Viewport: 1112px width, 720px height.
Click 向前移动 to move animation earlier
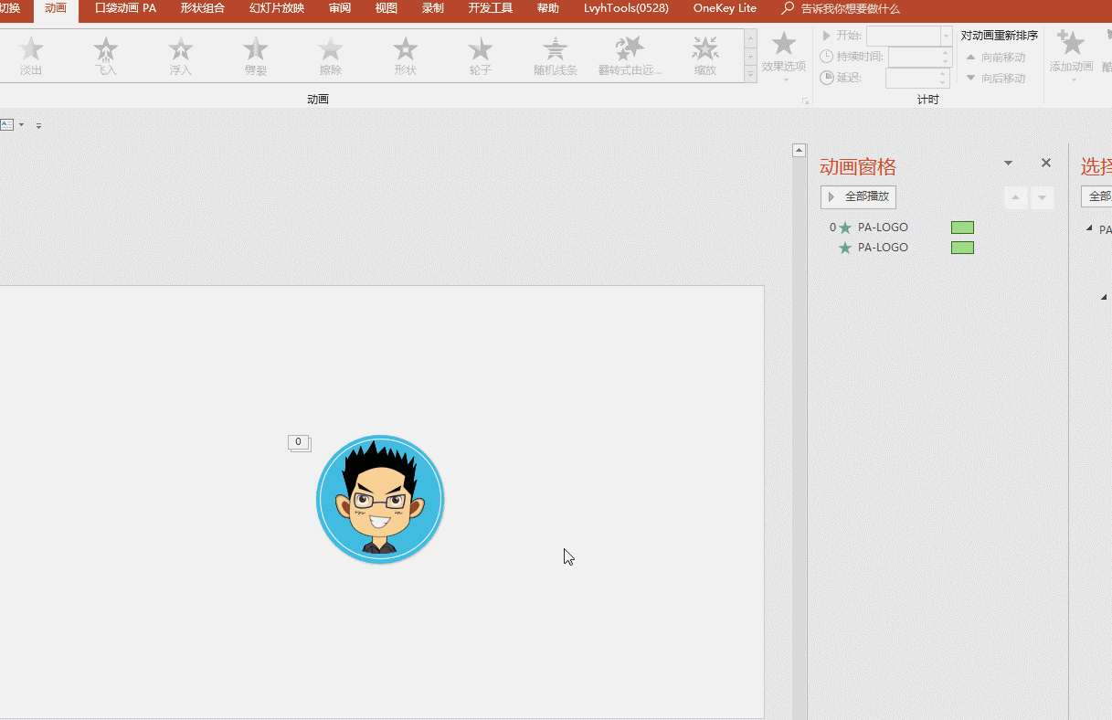point(995,58)
